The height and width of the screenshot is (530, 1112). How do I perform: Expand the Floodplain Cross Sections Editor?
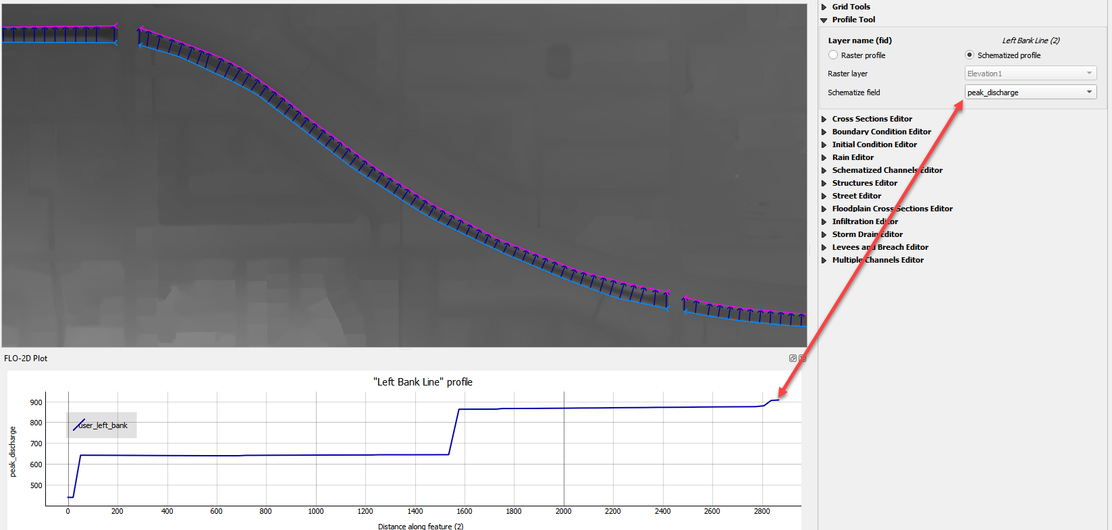click(x=824, y=209)
